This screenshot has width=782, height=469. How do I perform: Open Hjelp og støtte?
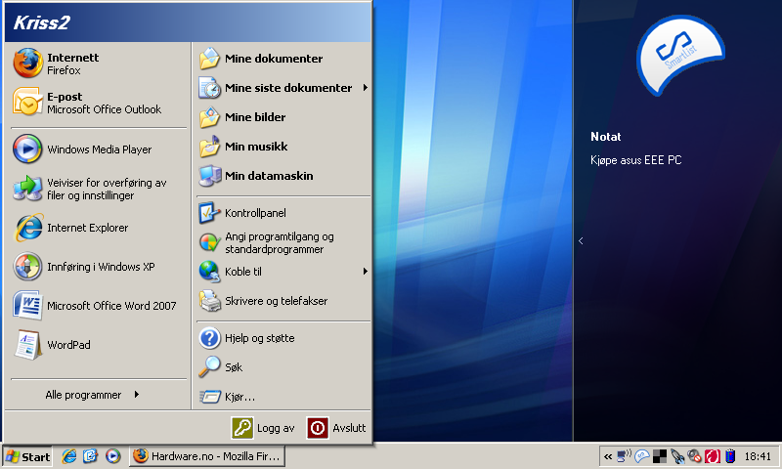coord(283,338)
